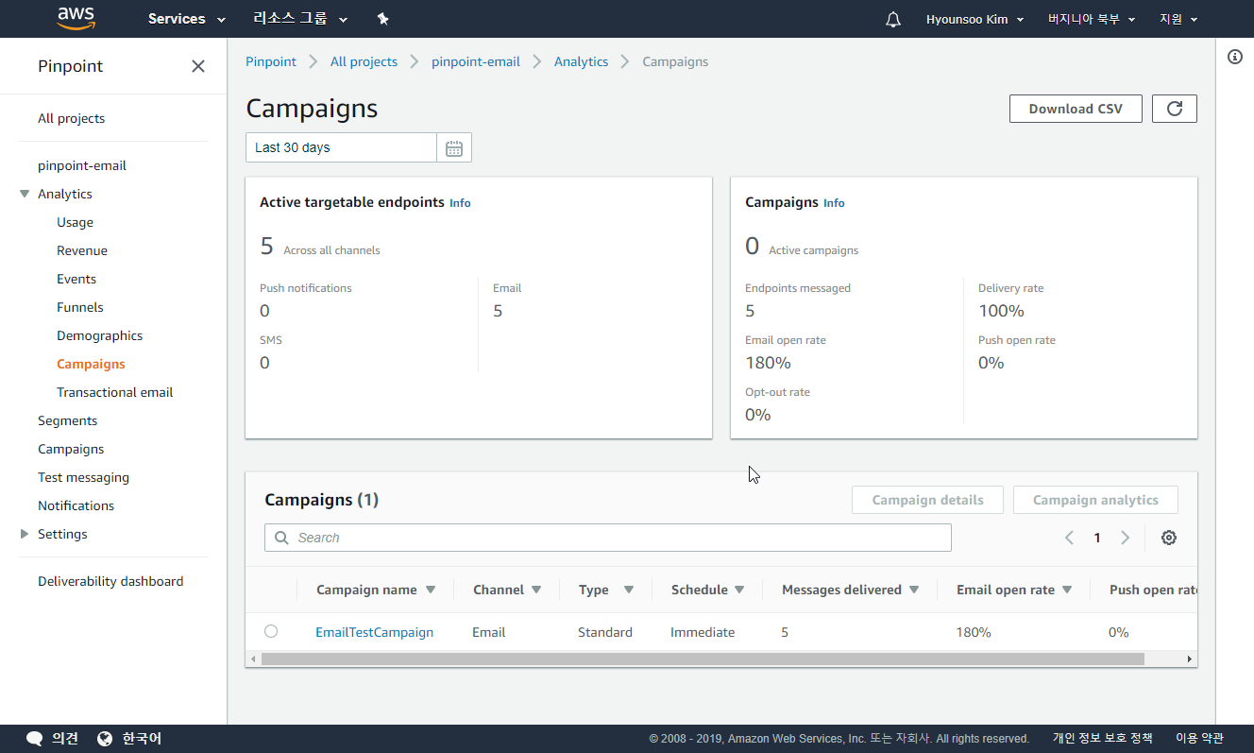Go to next page arrow in pagination
1254x753 pixels.
(1125, 538)
